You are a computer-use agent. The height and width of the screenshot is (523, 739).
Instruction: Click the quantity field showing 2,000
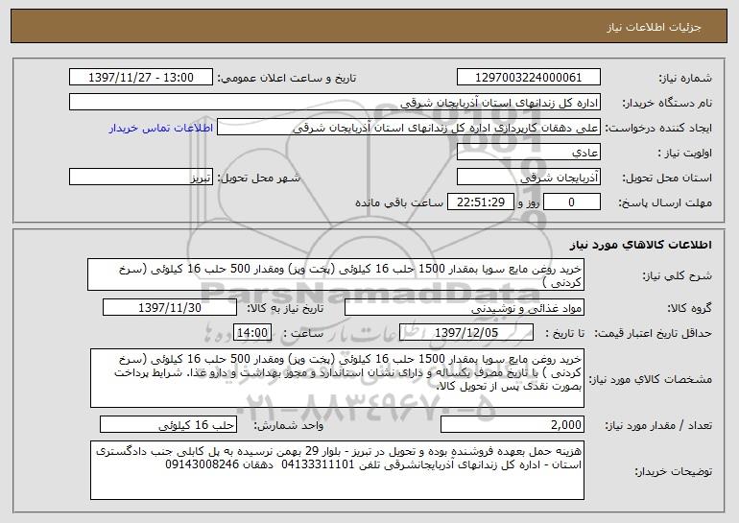[x=513, y=425]
